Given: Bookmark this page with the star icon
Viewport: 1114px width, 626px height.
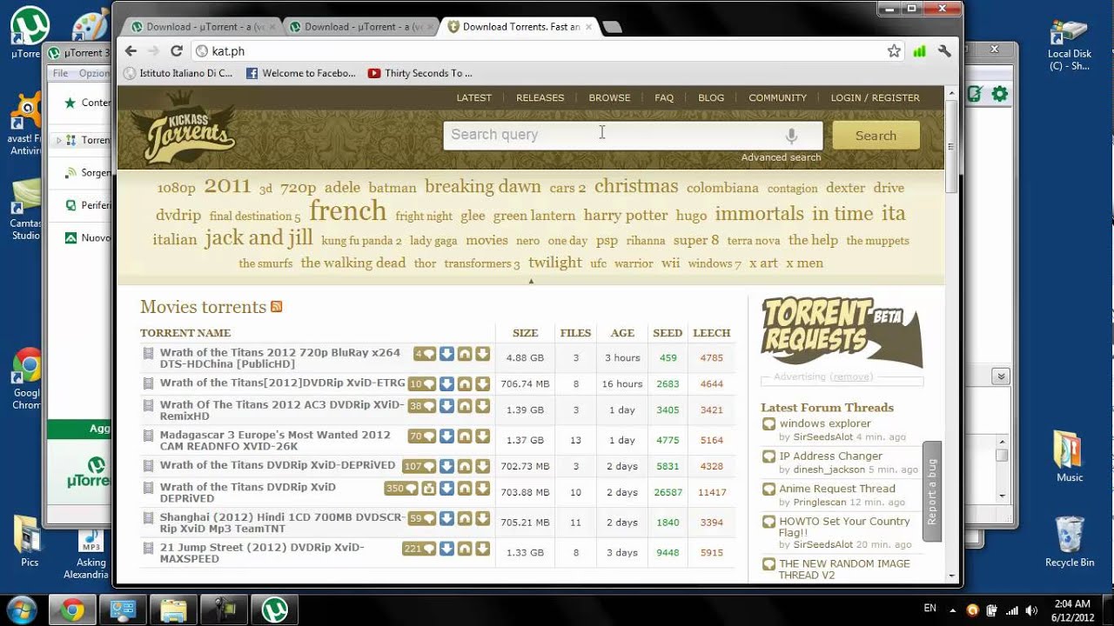Looking at the screenshot, I should [894, 51].
